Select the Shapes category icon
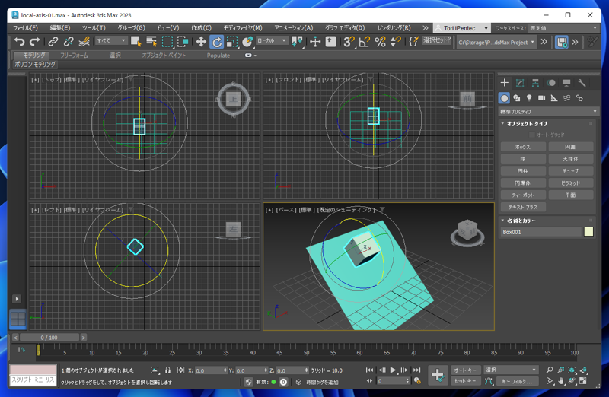The image size is (609, 397). pyautogui.click(x=517, y=98)
